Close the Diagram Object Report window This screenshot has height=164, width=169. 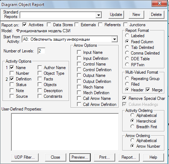[x=159, y=4]
